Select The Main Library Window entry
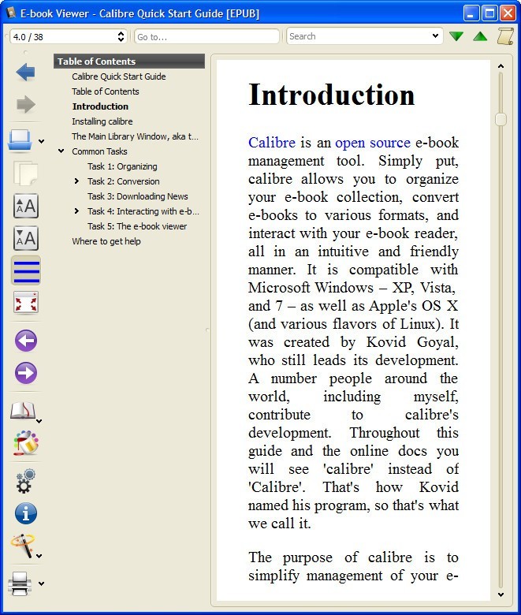 click(136, 136)
